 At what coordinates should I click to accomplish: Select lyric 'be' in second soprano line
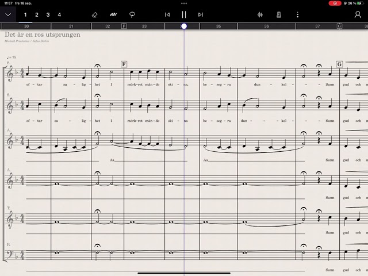pyautogui.click(x=205, y=121)
